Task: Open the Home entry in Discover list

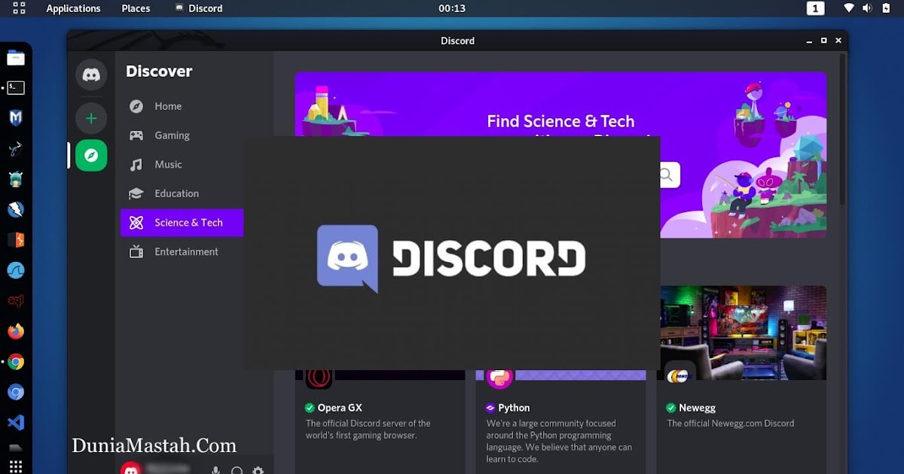Action: tap(182, 106)
